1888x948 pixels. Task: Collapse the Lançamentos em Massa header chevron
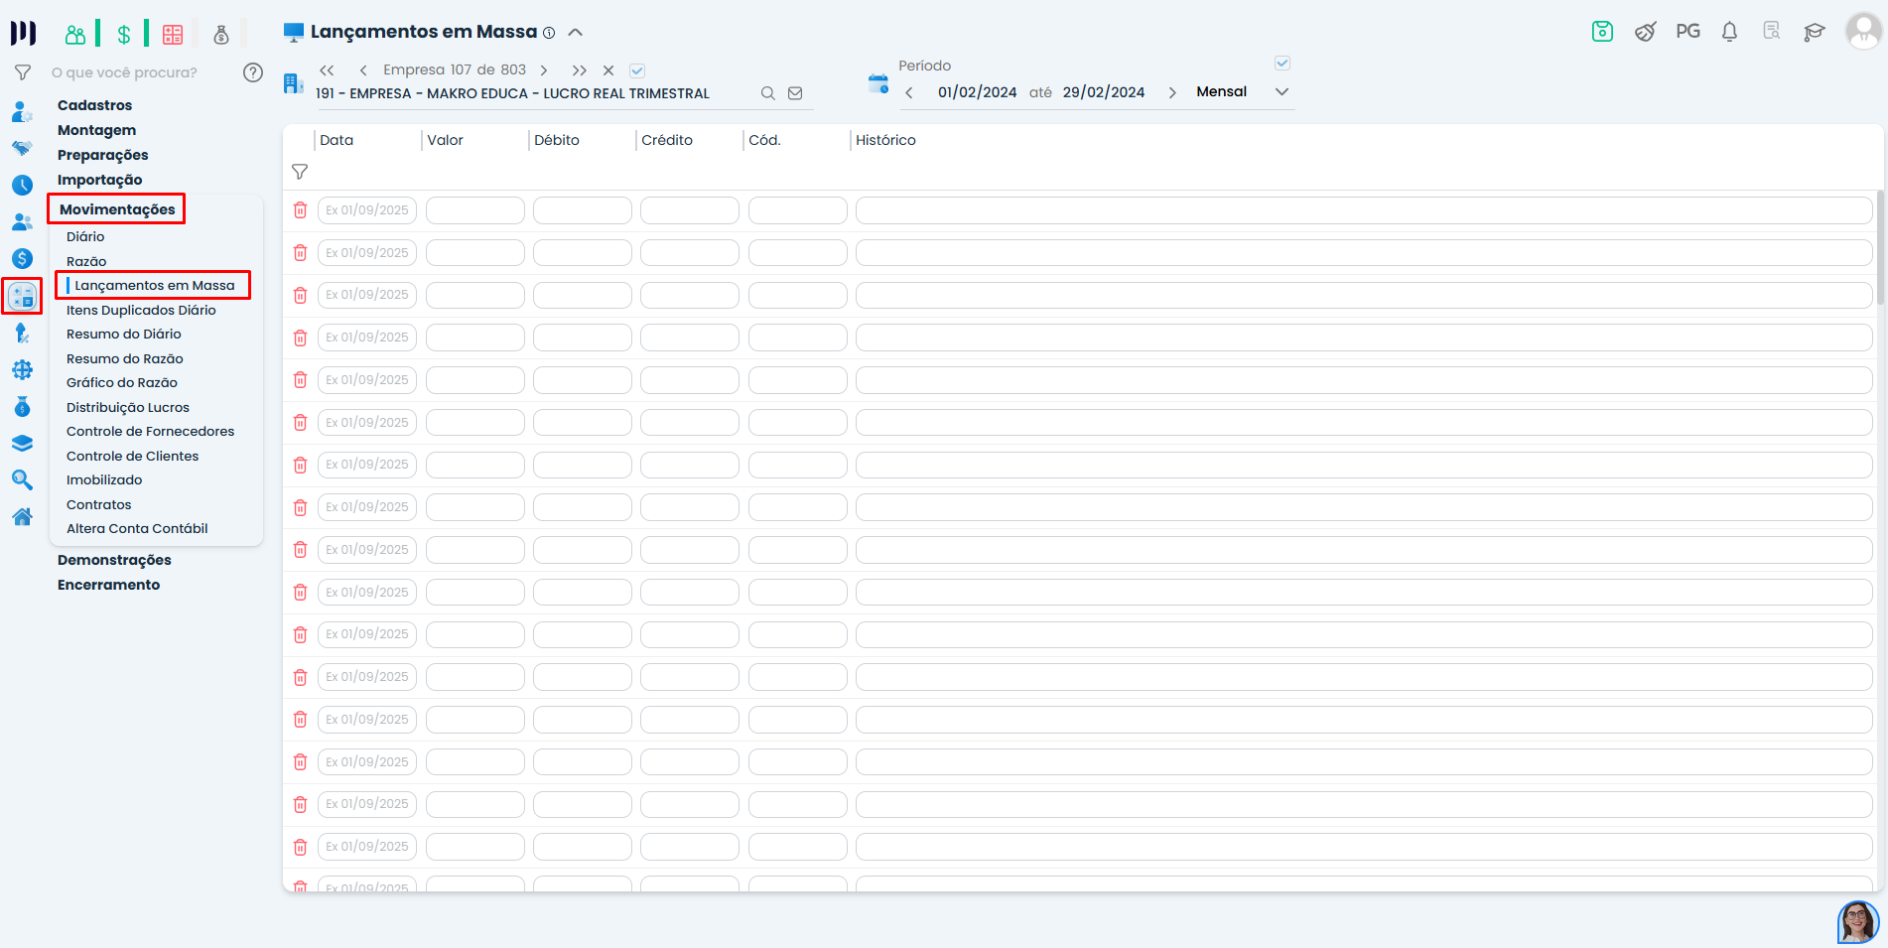[575, 33]
